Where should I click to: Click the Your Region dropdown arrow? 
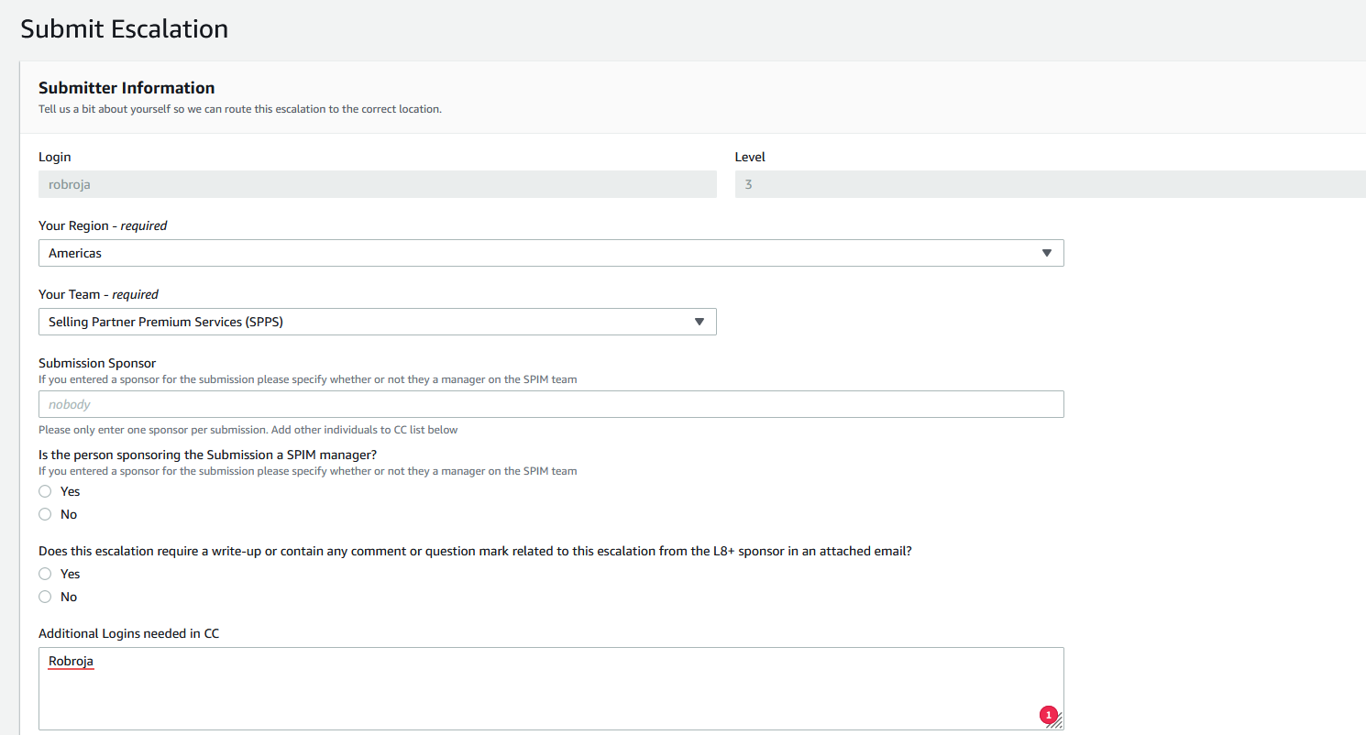click(x=1046, y=253)
